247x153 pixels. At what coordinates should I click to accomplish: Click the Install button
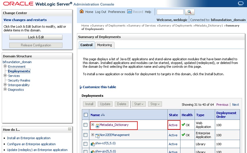click(x=89, y=104)
